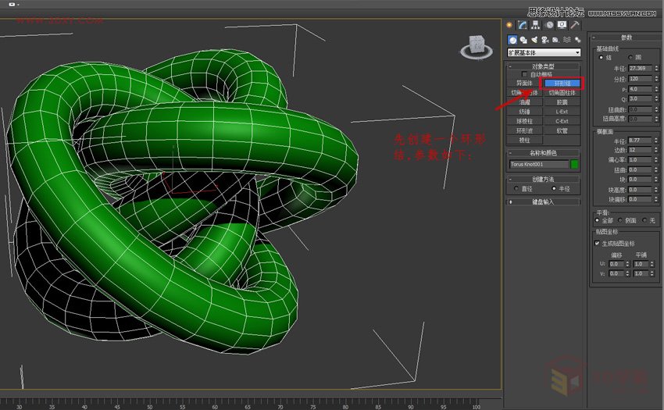
Task: Expand the 键盘输入 rollout
Action: [544, 201]
